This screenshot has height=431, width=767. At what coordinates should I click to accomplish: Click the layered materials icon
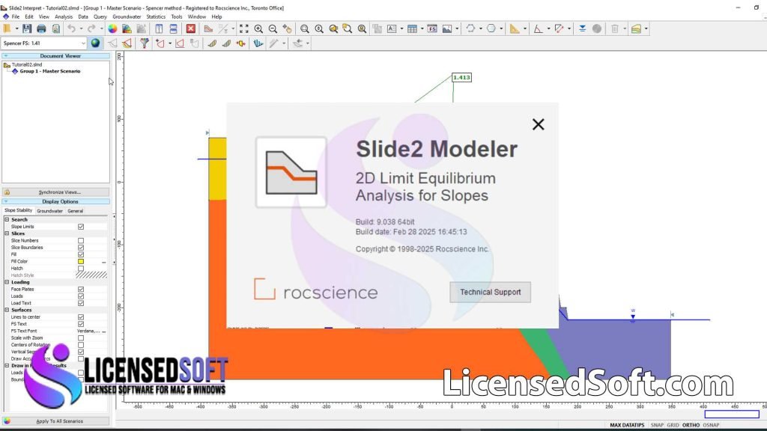point(636,29)
